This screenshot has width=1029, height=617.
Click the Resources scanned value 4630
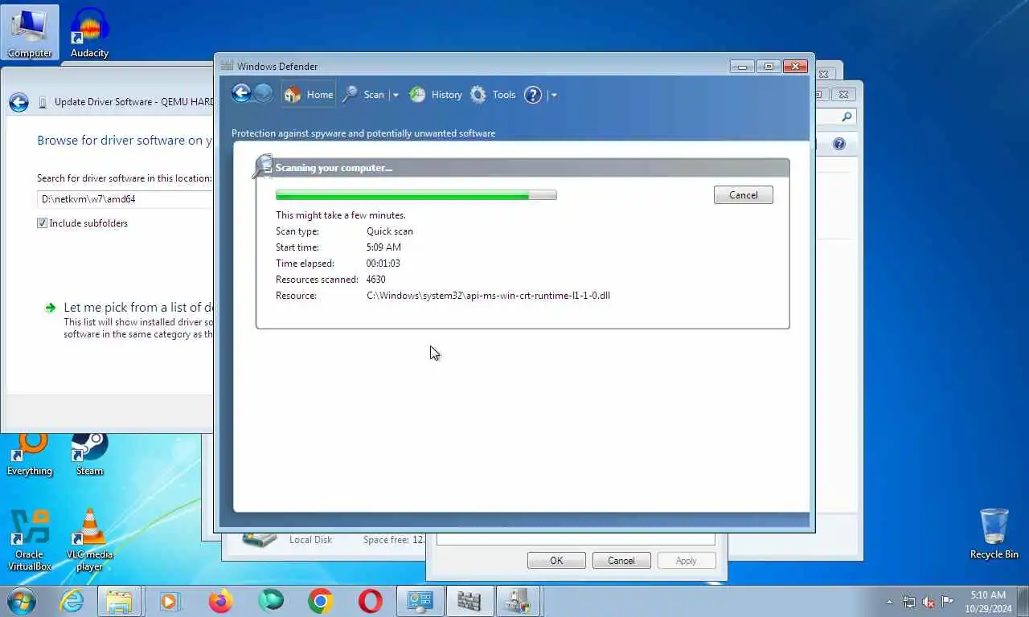[x=376, y=280]
